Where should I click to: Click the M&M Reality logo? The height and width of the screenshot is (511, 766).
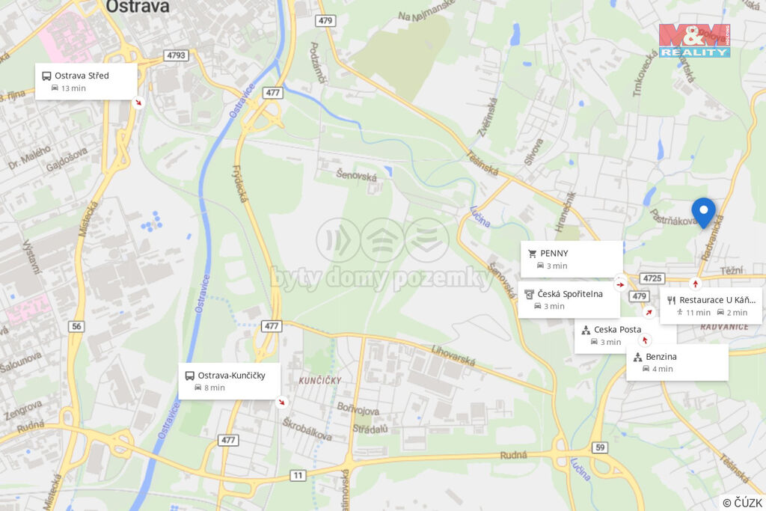tap(694, 41)
